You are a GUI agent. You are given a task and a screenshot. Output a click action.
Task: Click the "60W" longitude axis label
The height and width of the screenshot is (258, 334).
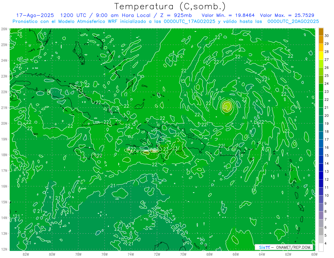point(314,254)
